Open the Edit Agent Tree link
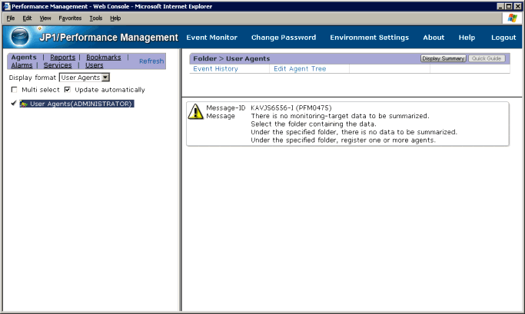Screen dimensions: 525x314 pyautogui.click(x=300, y=68)
